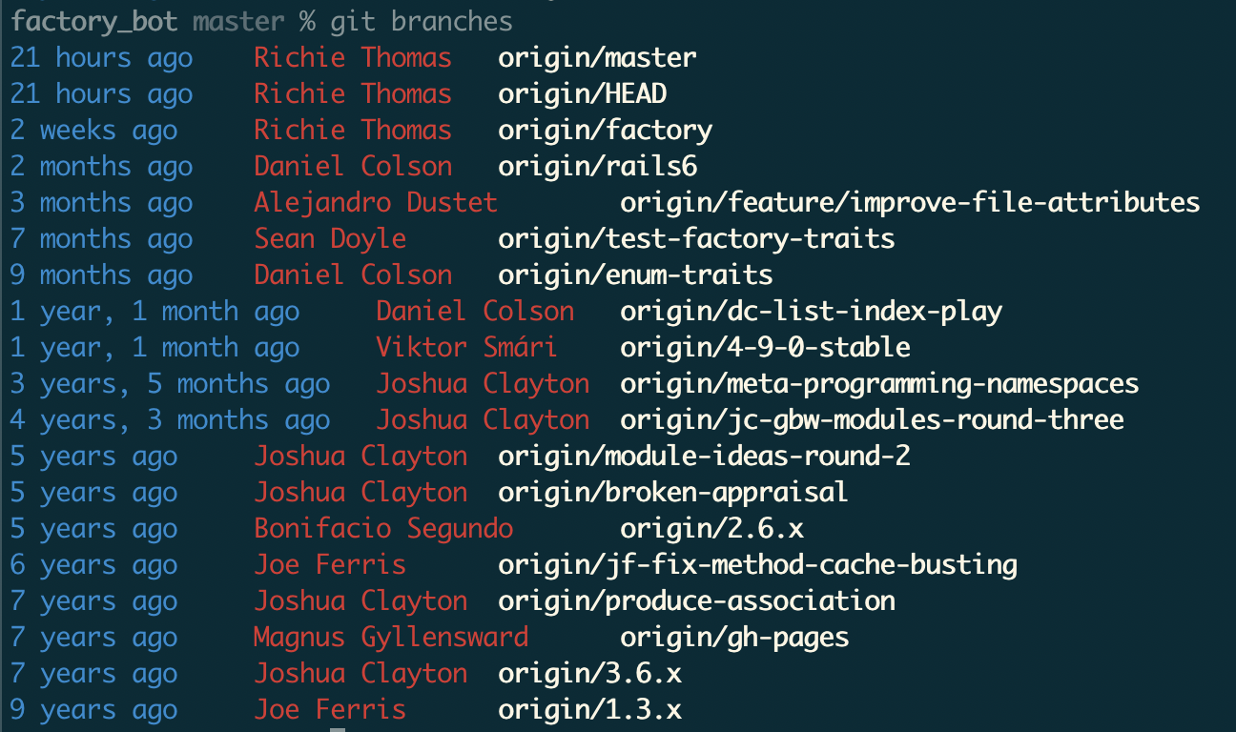Image resolution: width=1236 pixels, height=732 pixels.
Task: Click the 'origin/factory' branch name
Action: click(x=605, y=131)
